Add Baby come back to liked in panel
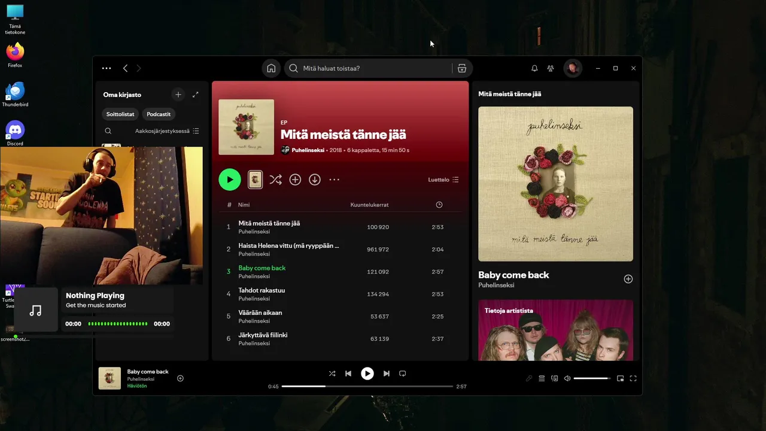This screenshot has height=431, width=766. tap(628, 279)
